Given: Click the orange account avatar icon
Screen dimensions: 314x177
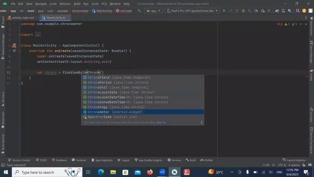Looking at the screenshot, I should (304, 11).
